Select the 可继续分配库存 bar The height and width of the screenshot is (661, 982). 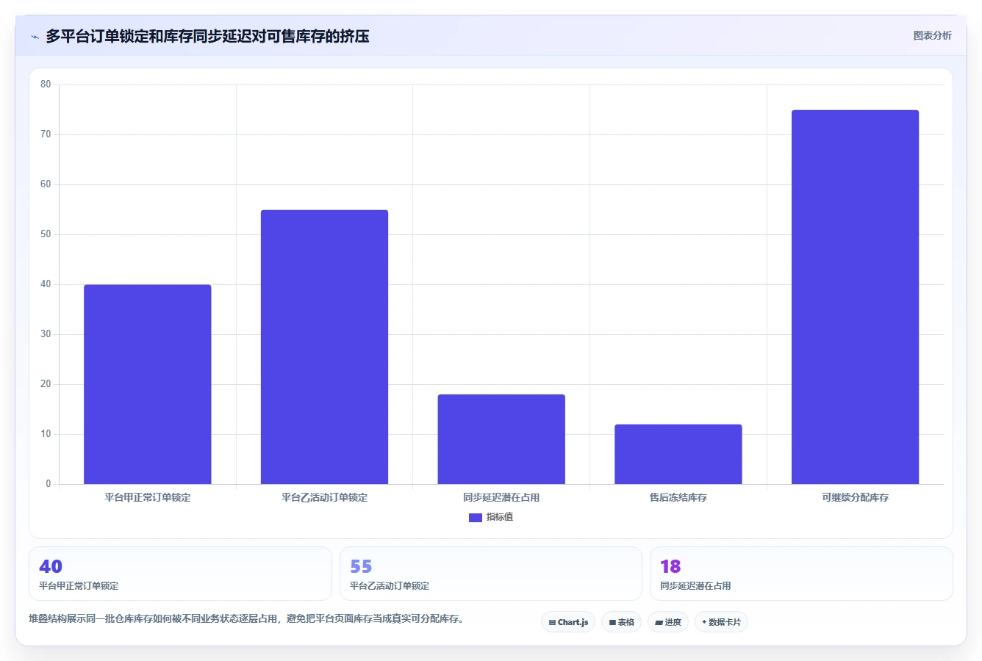tap(855, 297)
